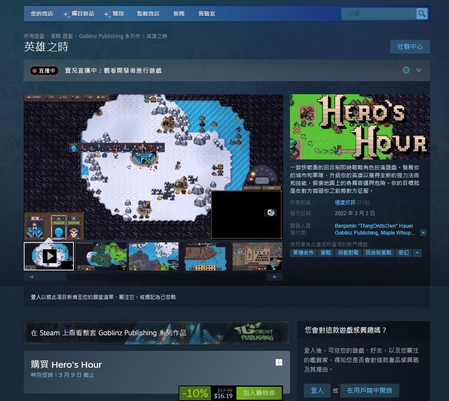Click the 您會對這款遊戲感興趣嗎? heading
The image size is (449, 401).
coord(345,330)
